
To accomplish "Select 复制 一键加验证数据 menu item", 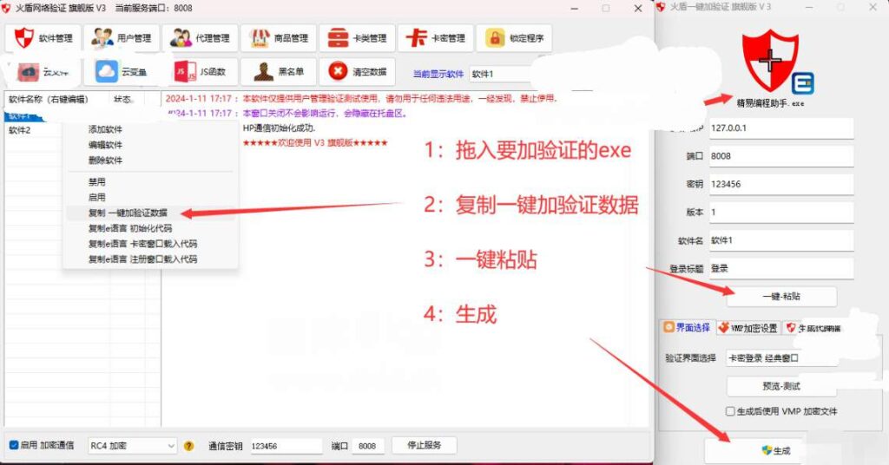I will pos(128,213).
